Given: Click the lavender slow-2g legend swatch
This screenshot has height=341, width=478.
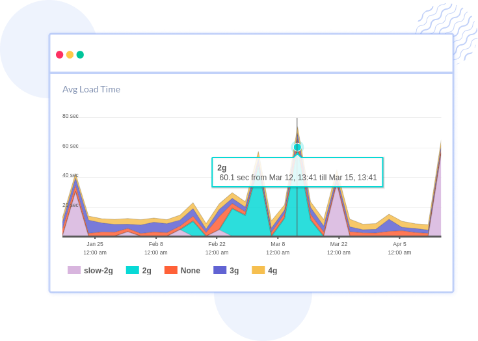Looking at the screenshot, I should click(x=74, y=270).
